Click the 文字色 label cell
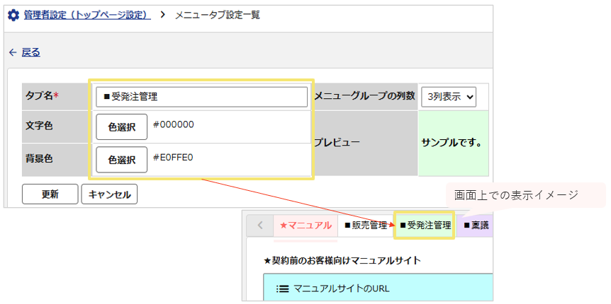 point(55,127)
